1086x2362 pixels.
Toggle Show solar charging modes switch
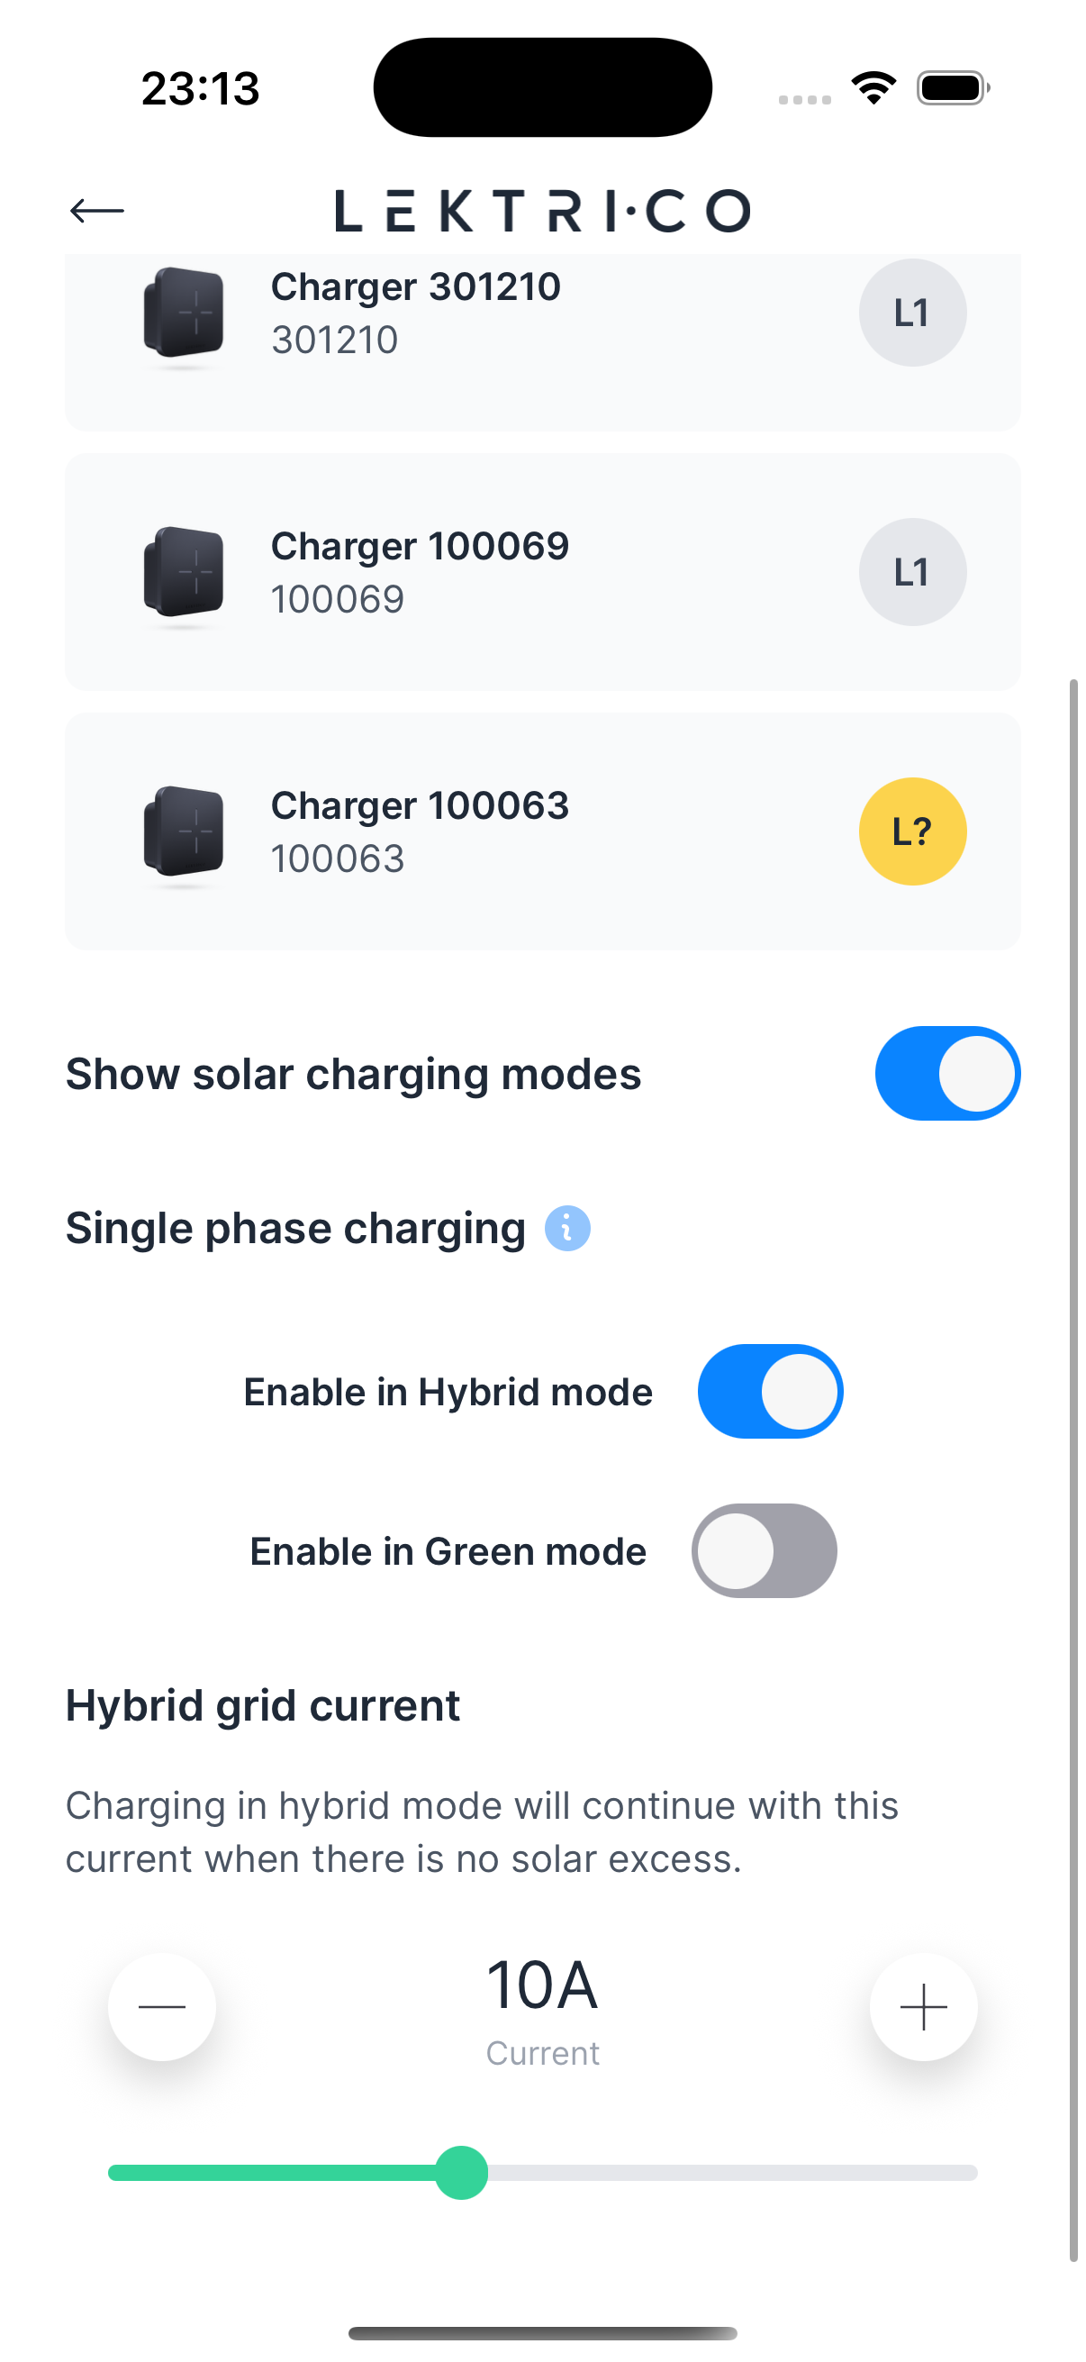coord(946,1074)
